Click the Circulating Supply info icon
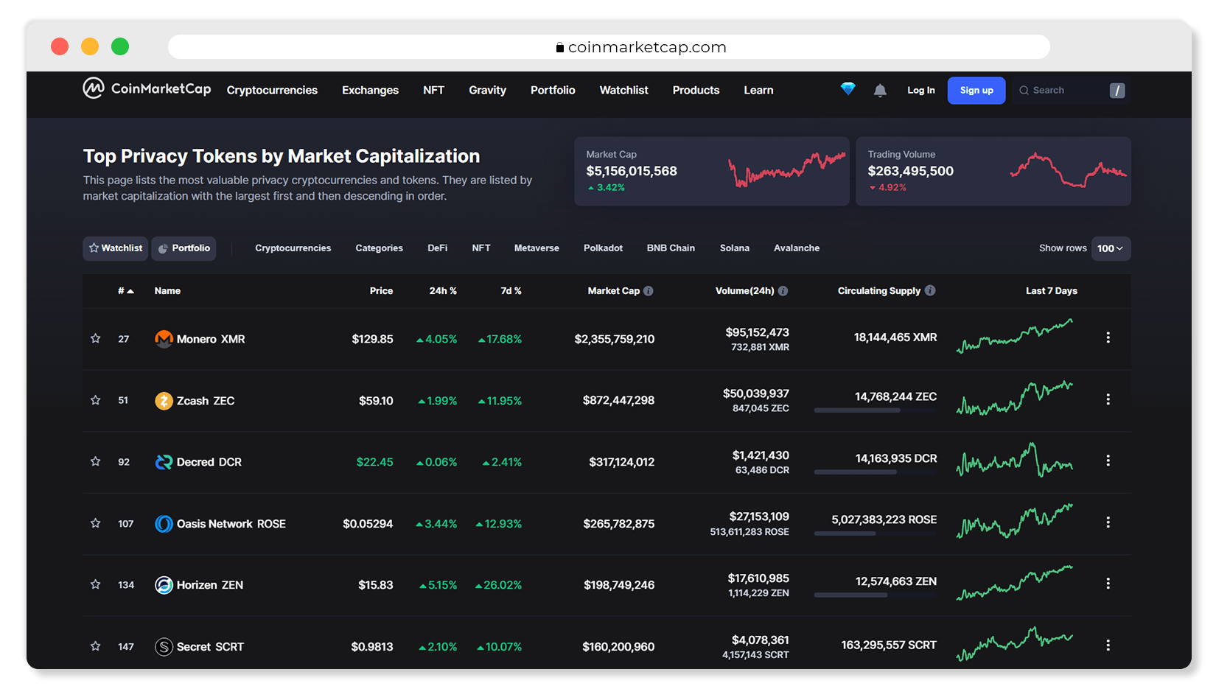 [x=930, y=290]
